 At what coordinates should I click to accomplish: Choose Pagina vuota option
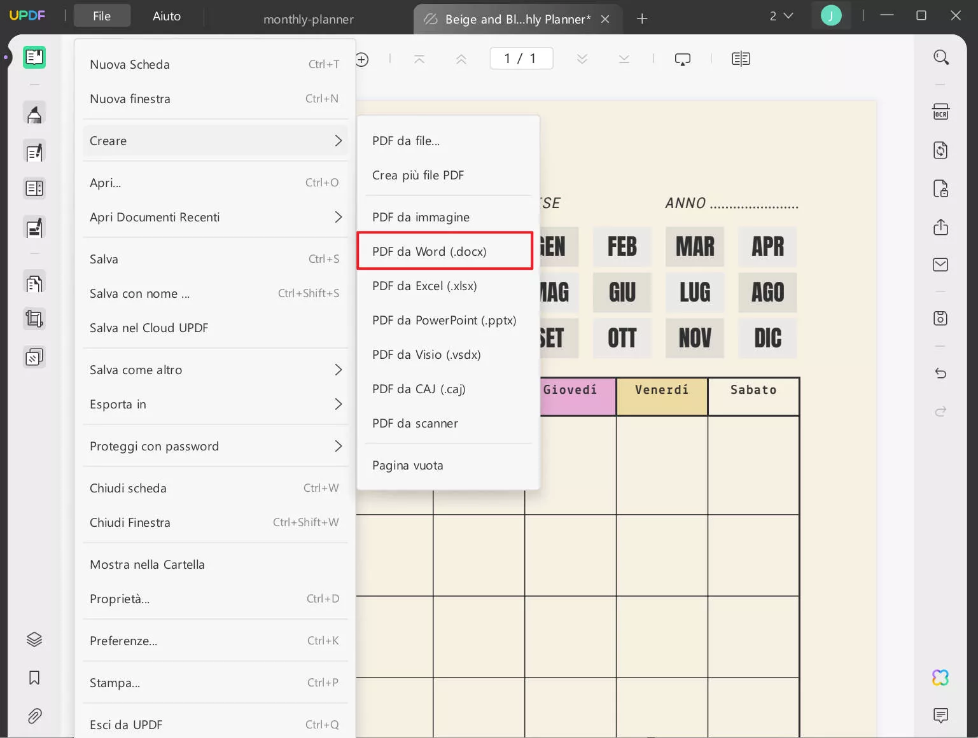(x=448, y=465)
